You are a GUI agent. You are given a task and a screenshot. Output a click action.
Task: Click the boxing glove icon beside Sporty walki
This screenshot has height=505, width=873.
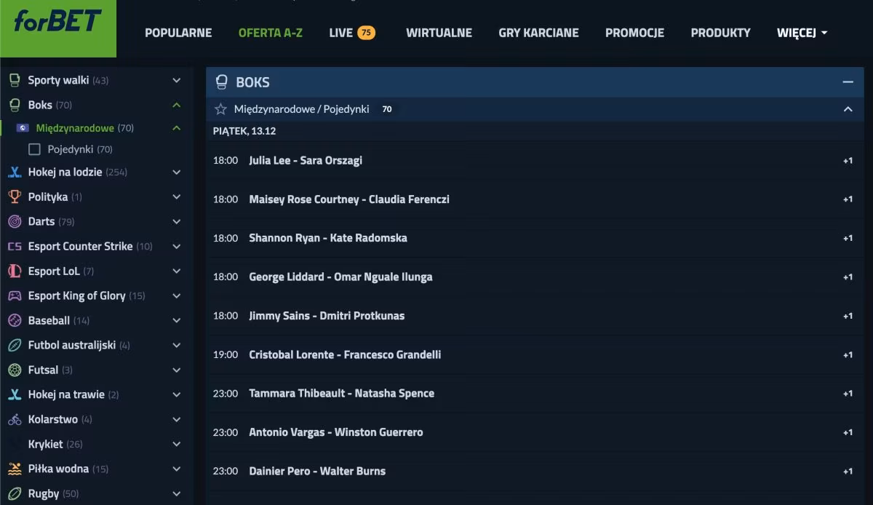tap(15, 80)
